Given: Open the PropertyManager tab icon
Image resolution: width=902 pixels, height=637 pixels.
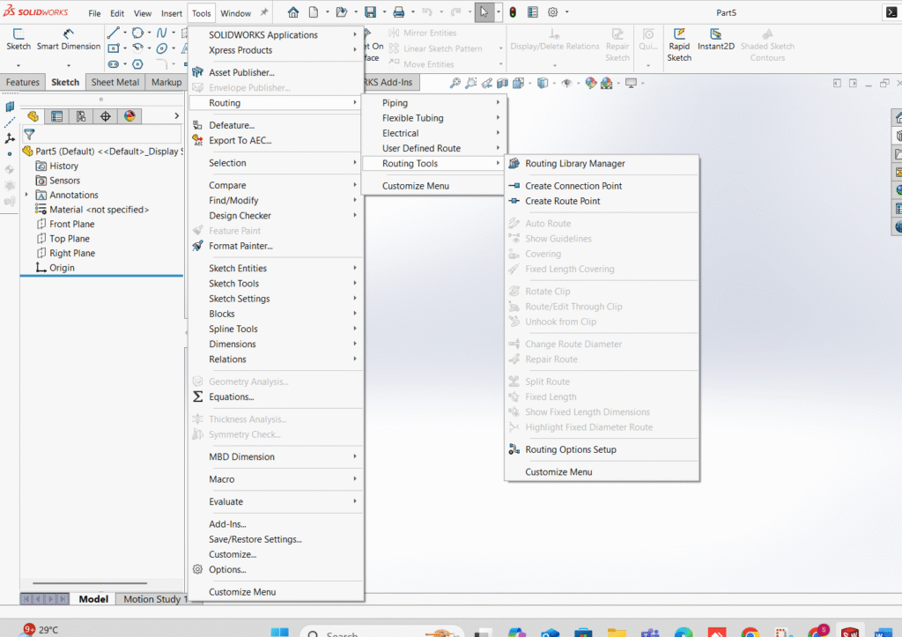Looking at the screenshot, I should coord(57,116).
